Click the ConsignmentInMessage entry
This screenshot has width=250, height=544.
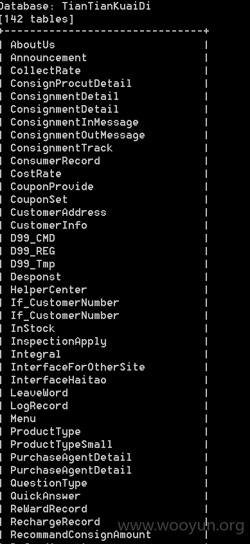tap(75, 122)
